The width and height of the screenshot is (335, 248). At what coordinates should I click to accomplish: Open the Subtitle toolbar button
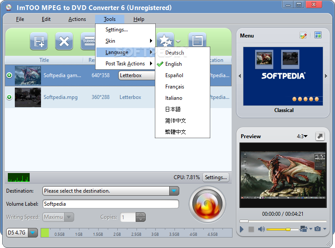(x=88, y=41)
